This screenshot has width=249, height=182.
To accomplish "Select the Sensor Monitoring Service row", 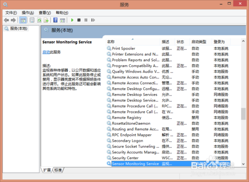I will click(168, 164).
